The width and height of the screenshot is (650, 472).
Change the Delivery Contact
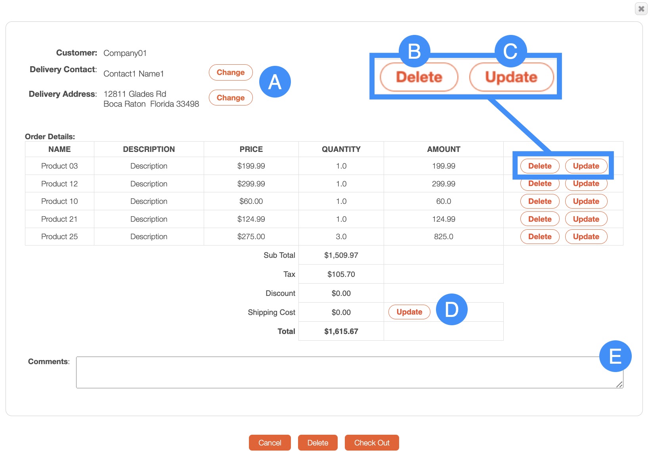[230, 73]
